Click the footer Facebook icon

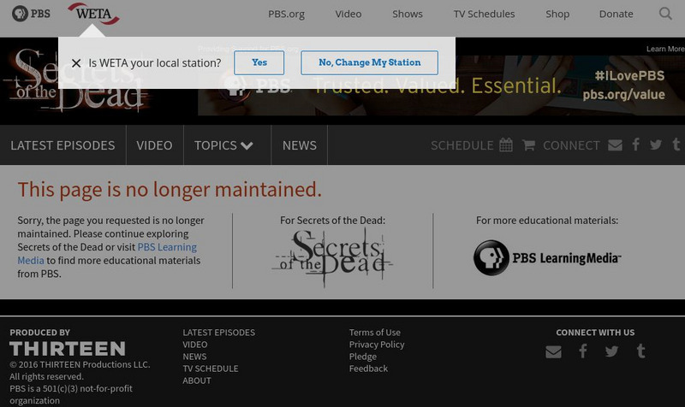coord(583,351)
